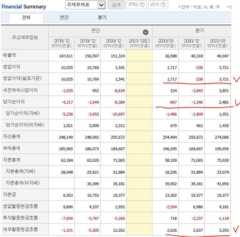
Task: Click the 41,956 non-controlling equity value
Action: 223,184
